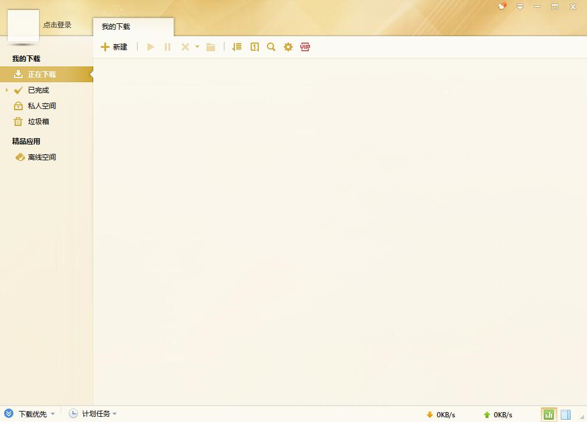Open settings with the gear icon
Screen dimensions: 587x422
(x=288, y=47)
